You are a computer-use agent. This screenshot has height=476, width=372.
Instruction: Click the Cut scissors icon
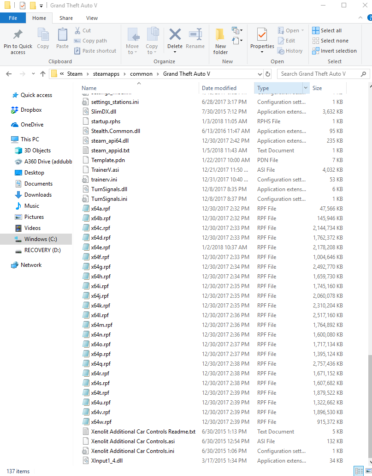pos(77,30)
